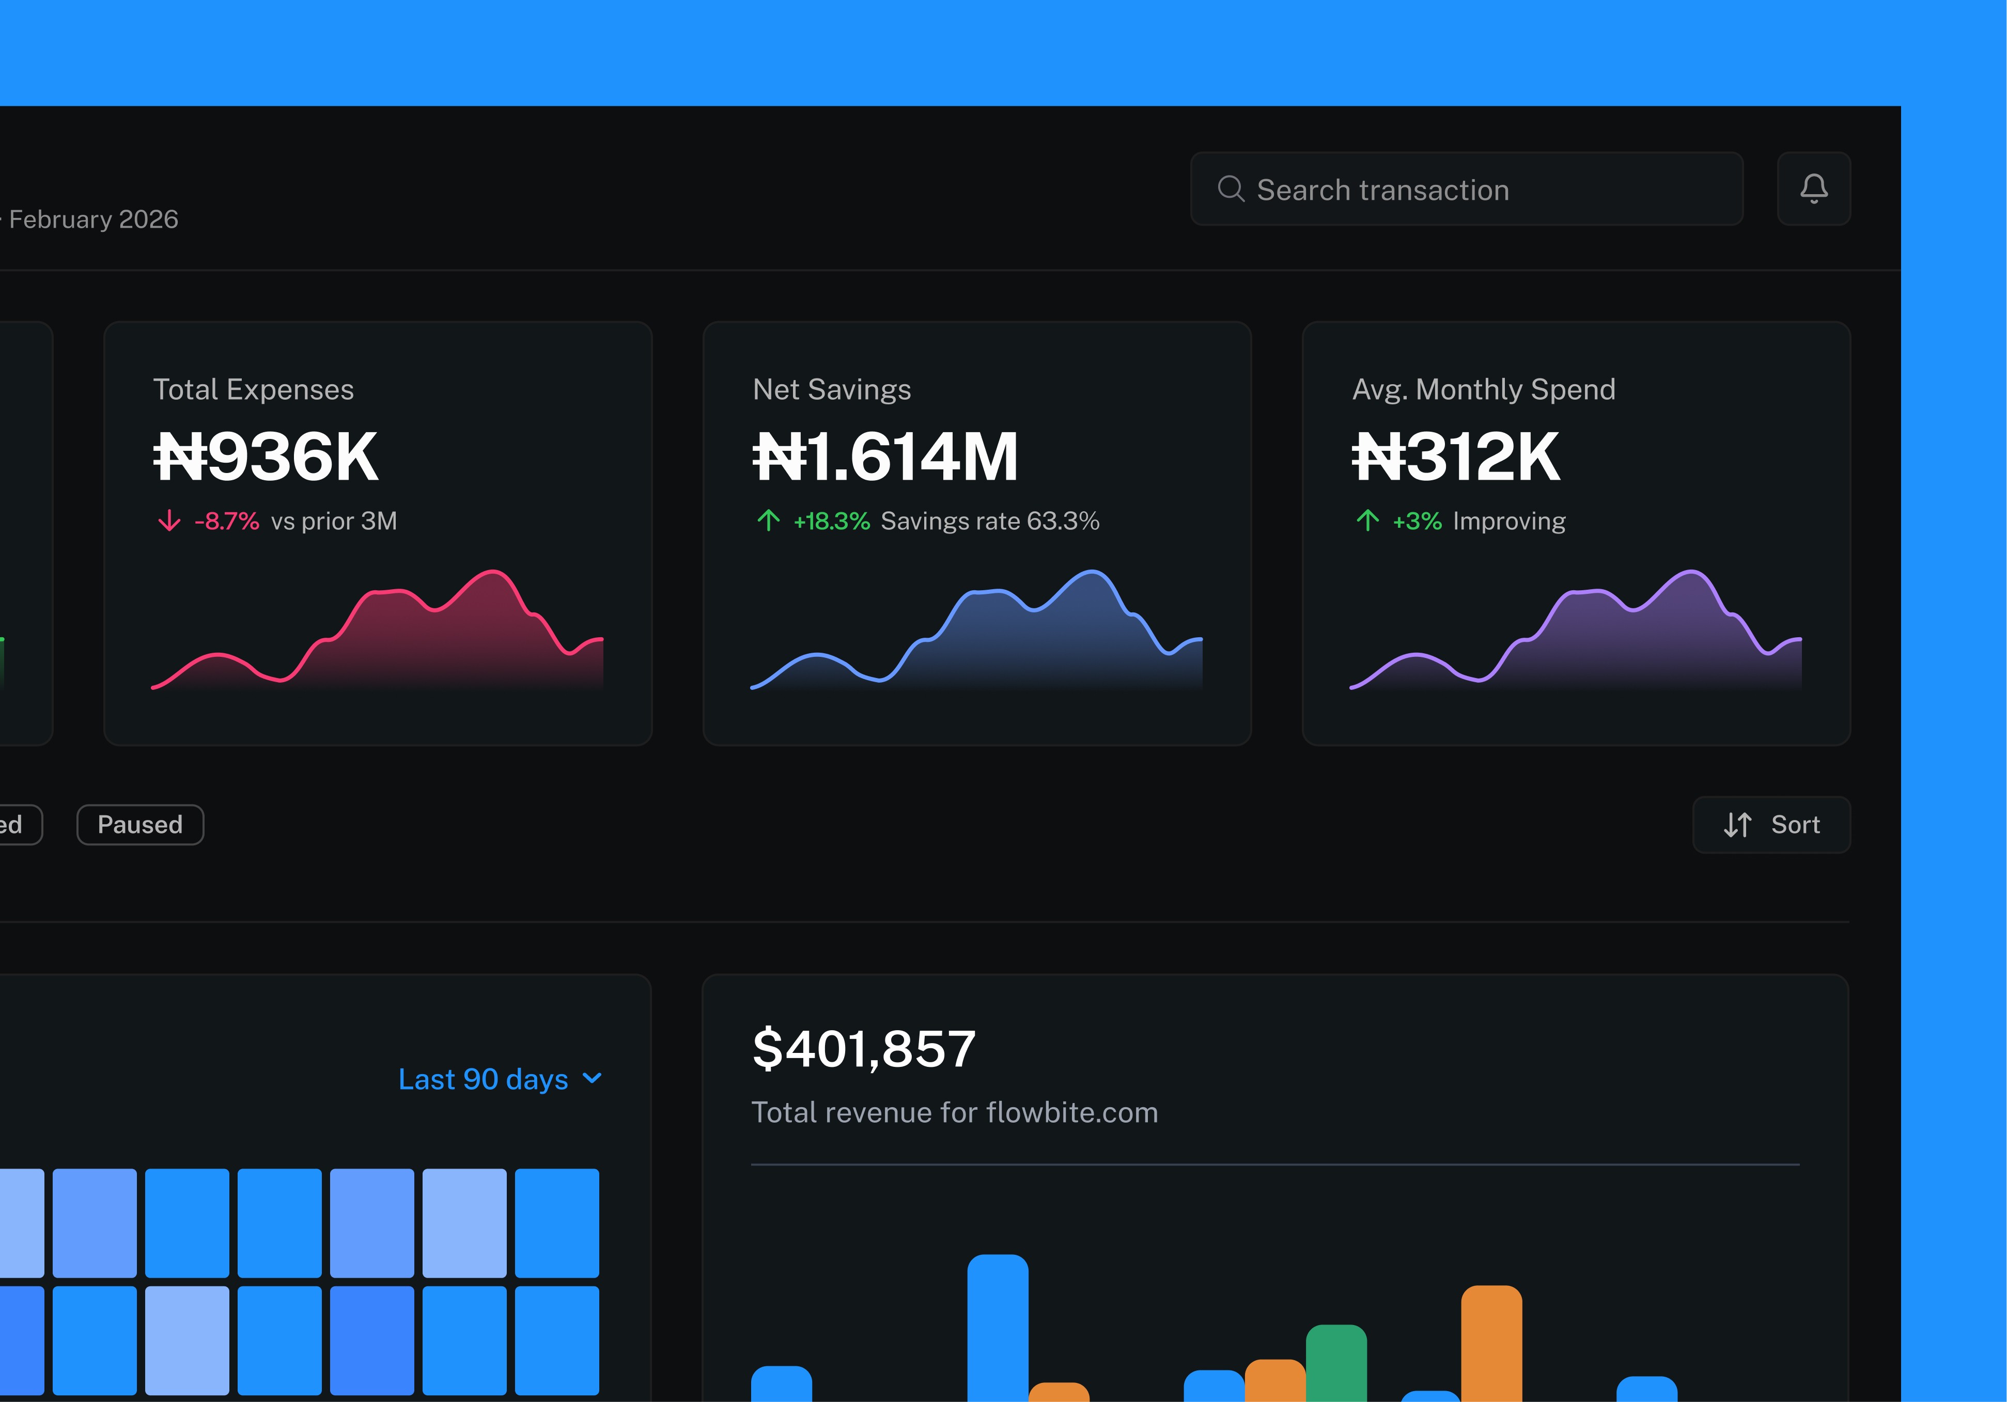This screenshot has height=1402, width=2007.
Task: Click red down arrow in Total Expenses
Action: click(169, 522)
